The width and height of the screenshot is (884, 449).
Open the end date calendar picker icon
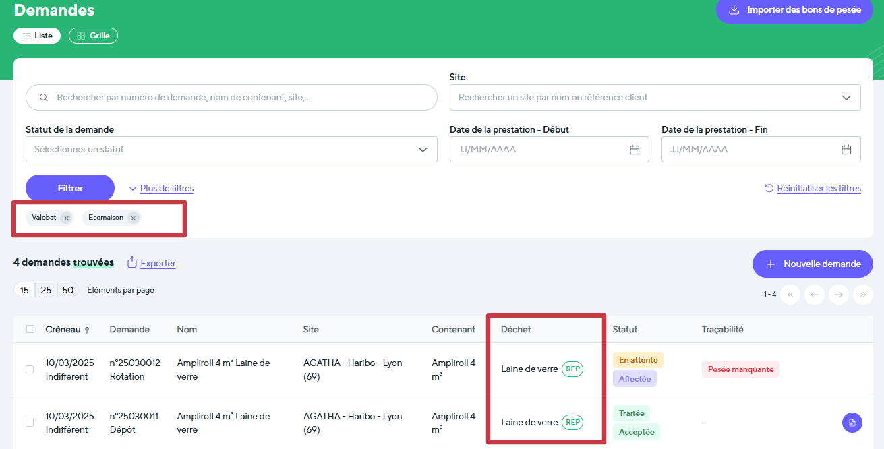click(x=846, y=150)
